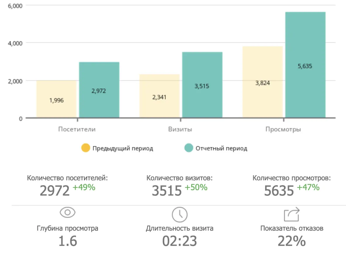Click the Посетители axis label
Image resolution: width=346 pixels, height=258 pixels.
[77, 129]
